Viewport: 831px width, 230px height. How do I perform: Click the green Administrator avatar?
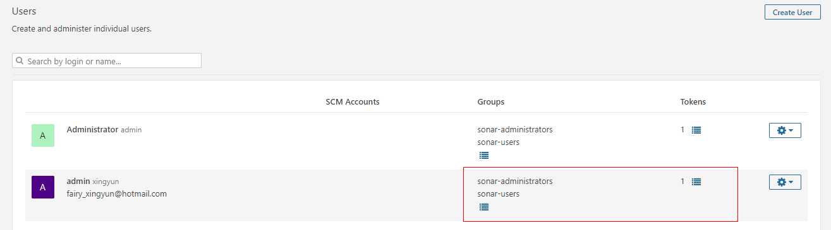coord(43,135)
